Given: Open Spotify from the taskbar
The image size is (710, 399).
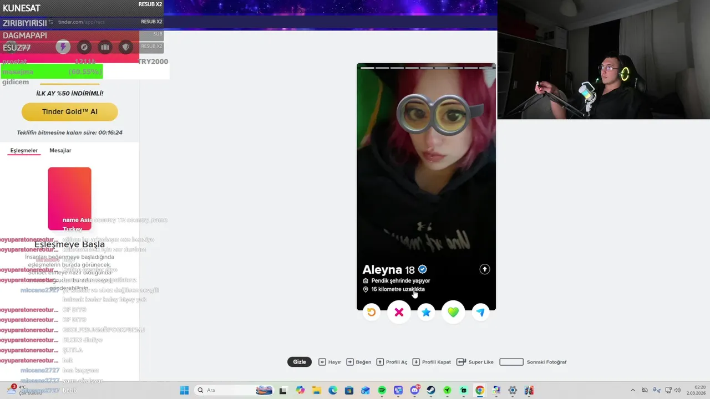Looking at the screenshot, I should tap(382, 390).
